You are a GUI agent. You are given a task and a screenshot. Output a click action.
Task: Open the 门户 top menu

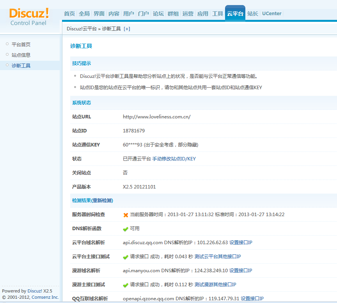pos(144,14)
